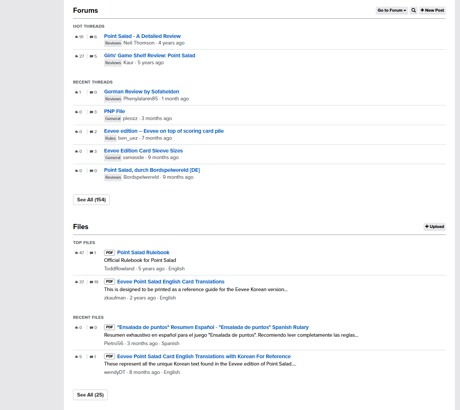The image size is (460, 410).
Task: Click comment icon on 'Korean For Reference' file
Action: [91, 357]
